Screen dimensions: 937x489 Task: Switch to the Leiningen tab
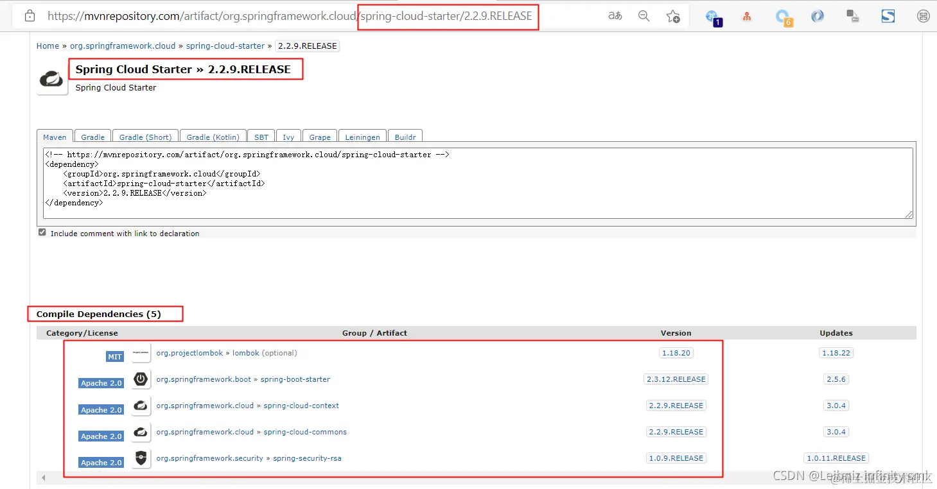point(363,137)
